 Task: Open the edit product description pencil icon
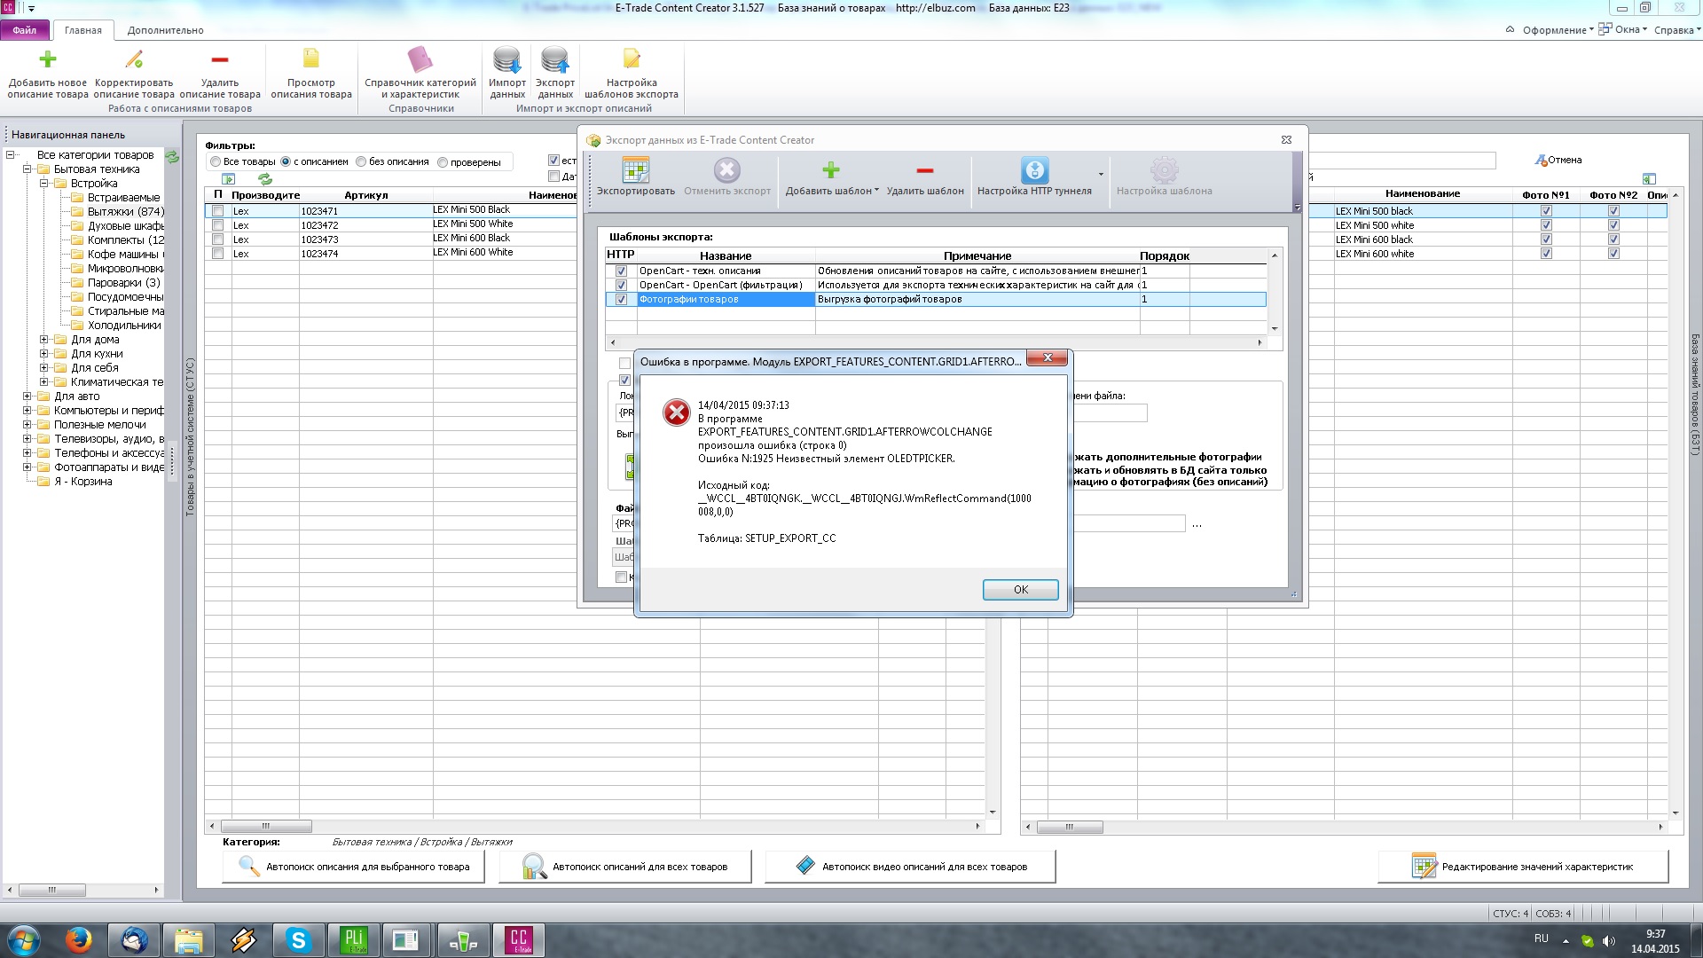click(134, 59)
